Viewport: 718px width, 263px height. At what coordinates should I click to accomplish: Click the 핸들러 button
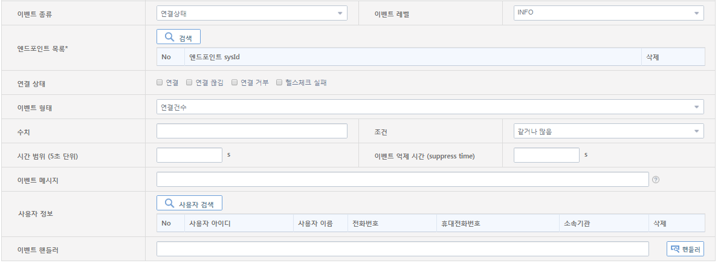tap(685, 249)
